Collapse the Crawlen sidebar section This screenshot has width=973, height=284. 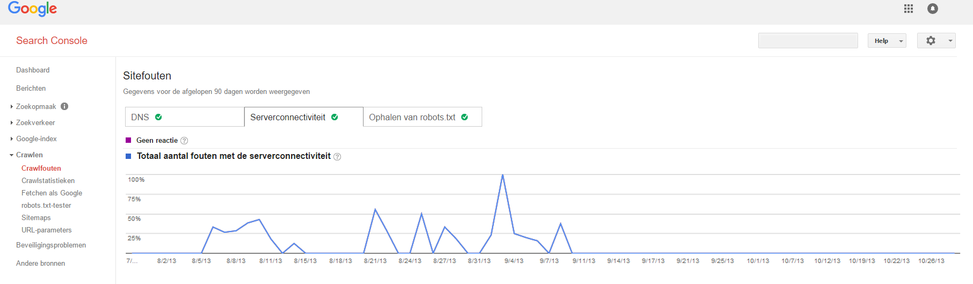[29, 155]
